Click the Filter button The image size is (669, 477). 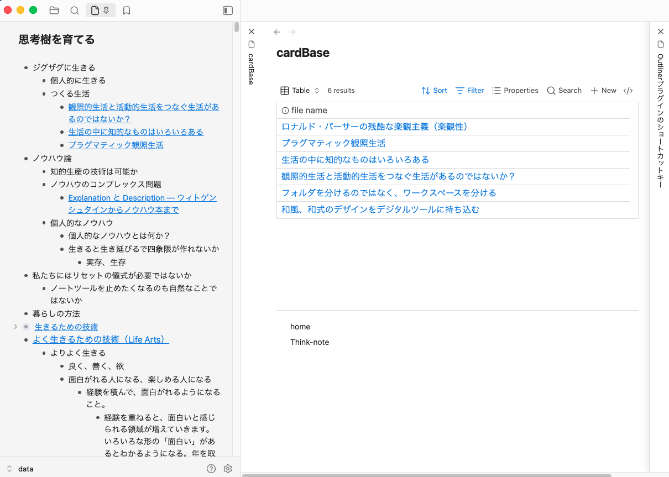[x=469, y=91]
